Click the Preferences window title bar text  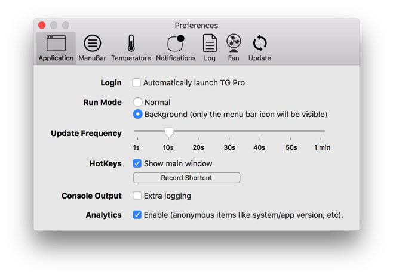coord(196,25)
